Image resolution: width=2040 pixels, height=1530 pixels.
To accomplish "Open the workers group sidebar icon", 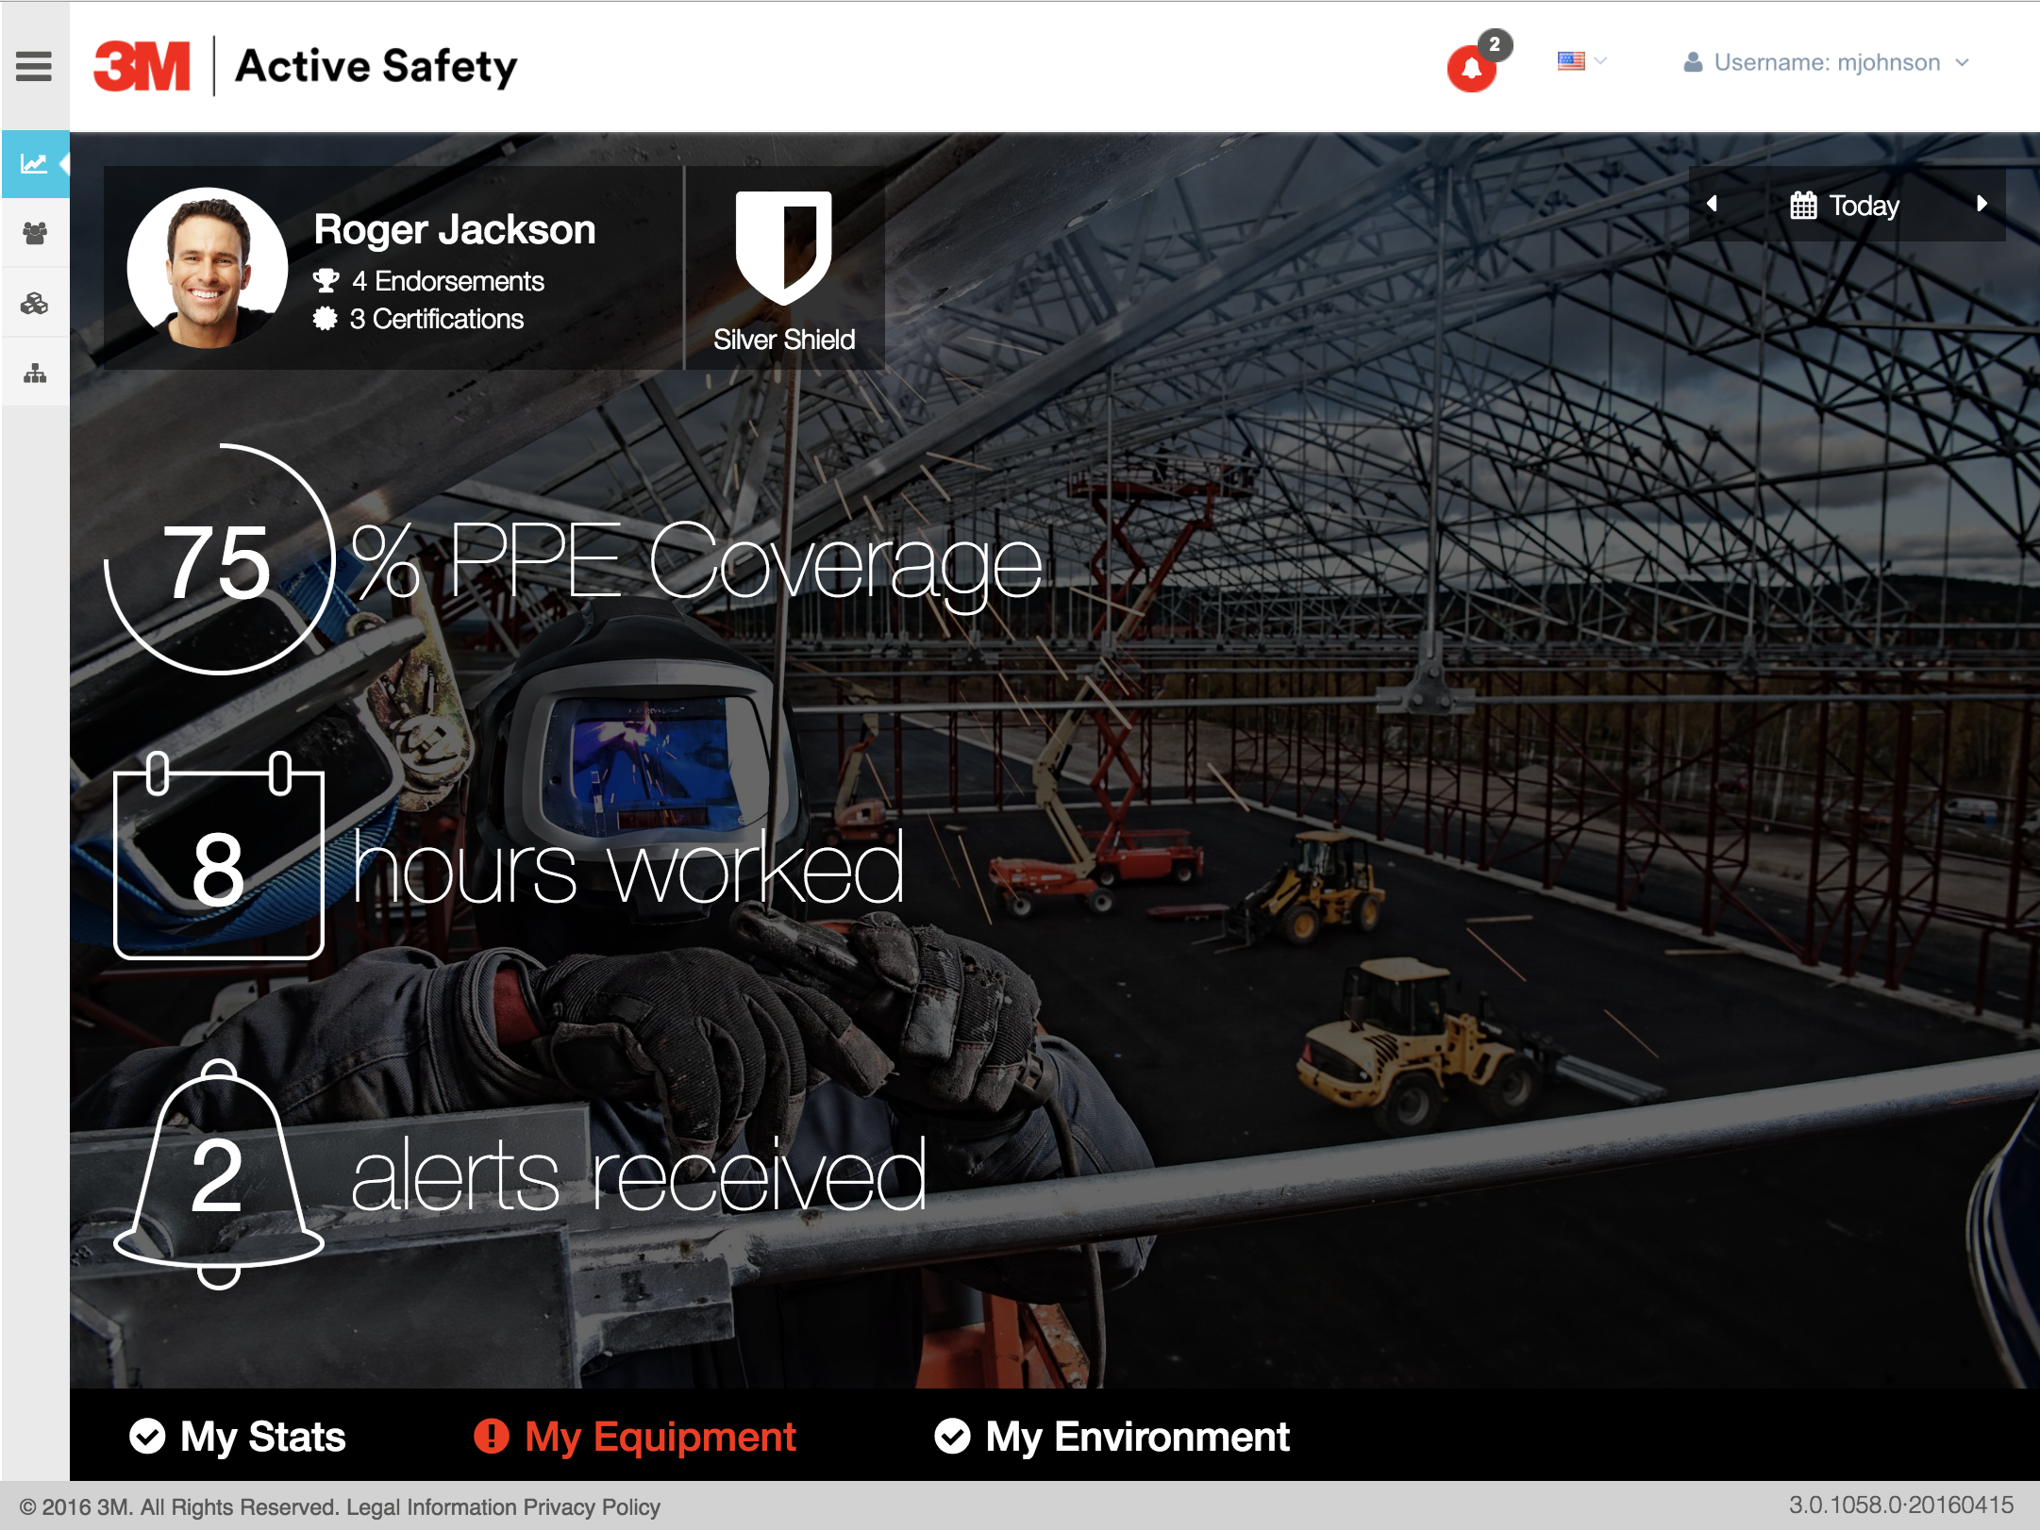I will tap(35, 233).
